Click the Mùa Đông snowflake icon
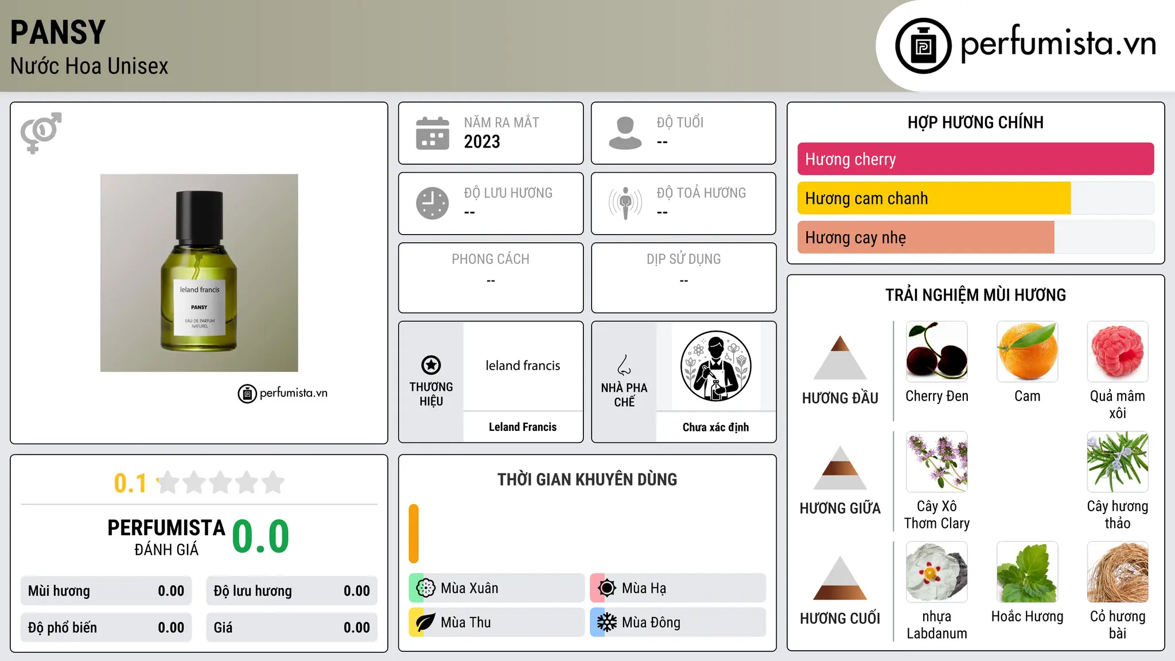 tap(607, 623)
